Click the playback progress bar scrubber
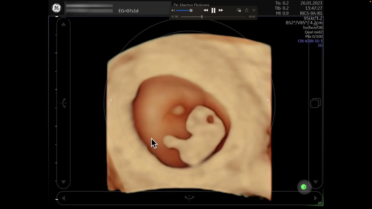 202,17
